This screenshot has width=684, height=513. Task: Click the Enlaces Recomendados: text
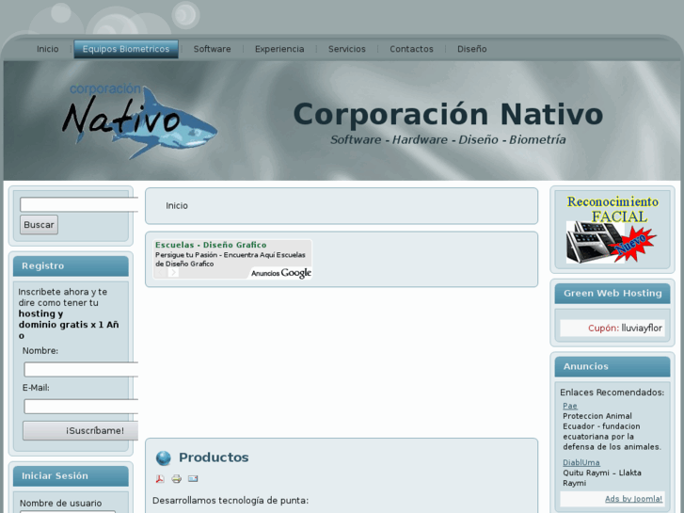pyautogui.click(x=612, y=393)
